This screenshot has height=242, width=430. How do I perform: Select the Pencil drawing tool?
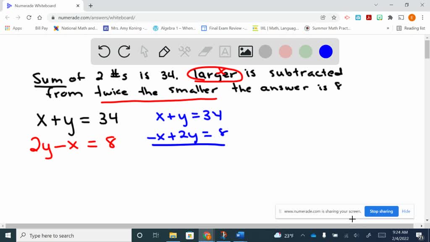[x=164, y=51]
